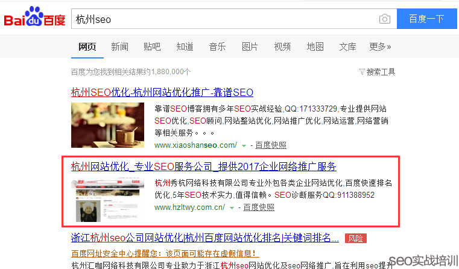This screenshot has width=459, height=269.
Task: Click the website screenshot thumbnail of hzltwy result
Action: click(107, 200)
